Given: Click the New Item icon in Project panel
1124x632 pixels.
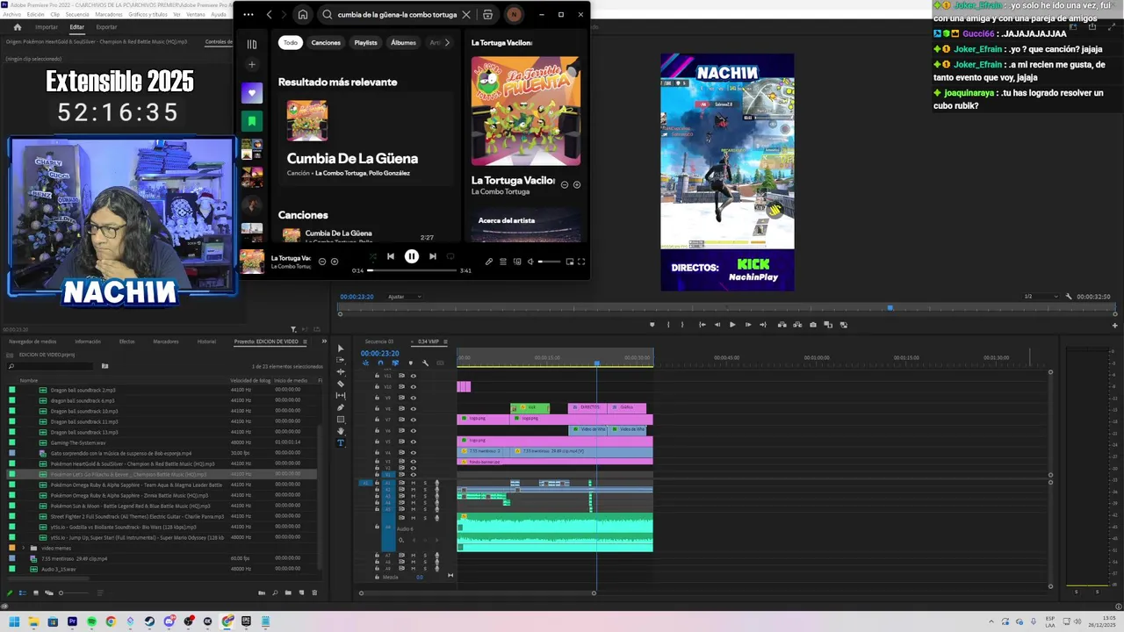Looking at the screenshot, I should click(x=301, y=593).
